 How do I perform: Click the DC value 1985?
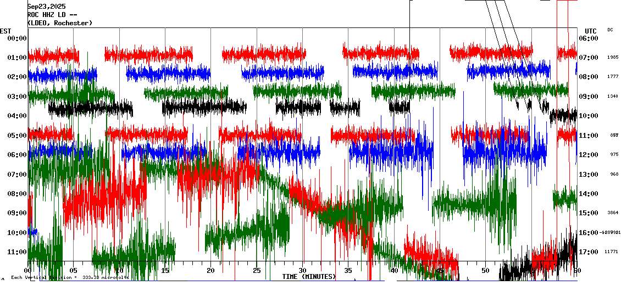point(613,58)
